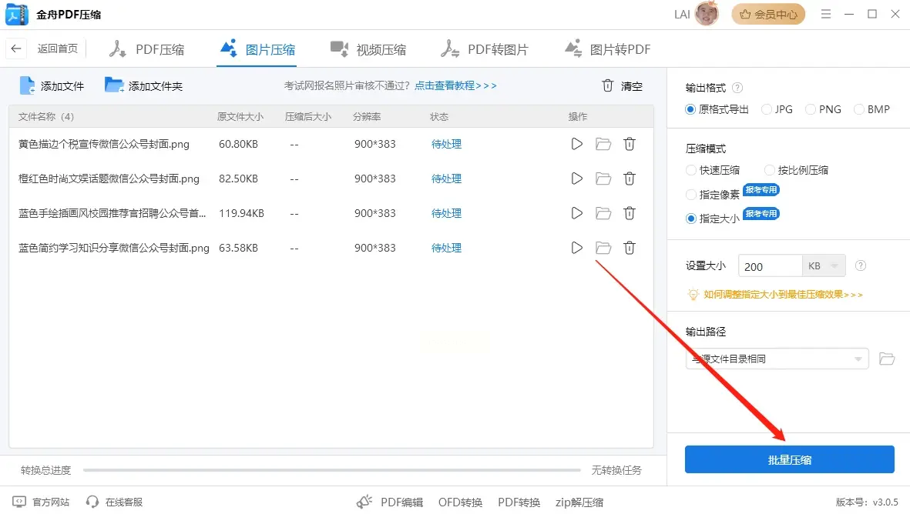Delete the 蓝色简约学习知识分享 file from list
Viewport: 910px width, 514px height.
[630, 248]
